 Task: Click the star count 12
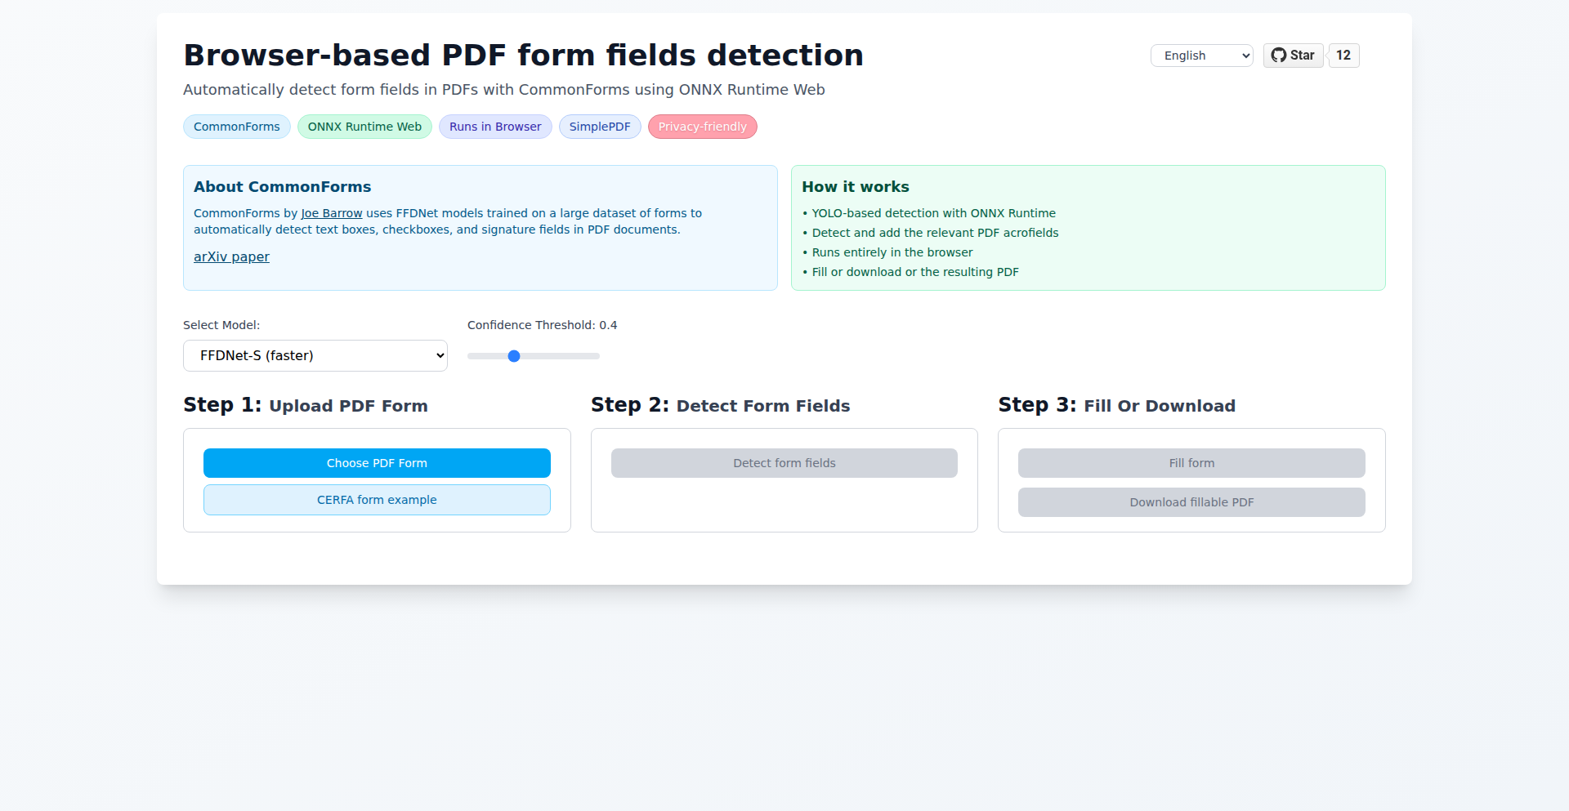click(x=1343, y=56)
